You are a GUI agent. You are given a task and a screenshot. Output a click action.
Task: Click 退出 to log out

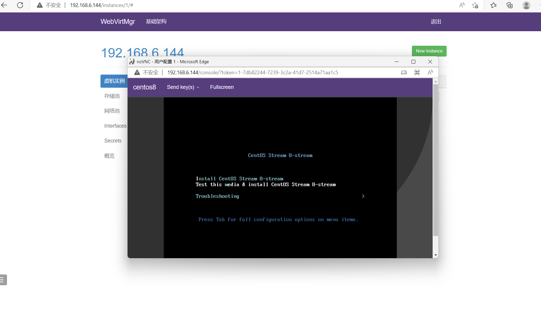tap(436, 22)
